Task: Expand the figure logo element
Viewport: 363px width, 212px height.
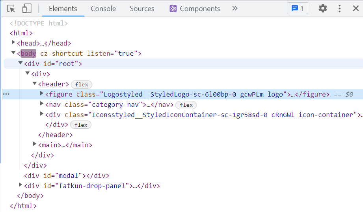Action: (x=42, y=93)
